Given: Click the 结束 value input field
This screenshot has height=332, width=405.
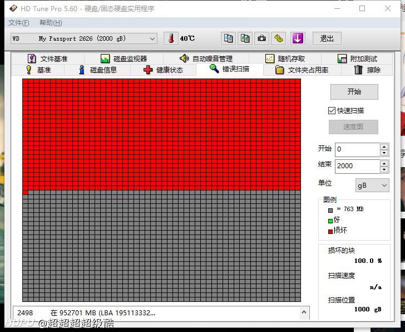Looking at the screenshot, I should point(358,166).
